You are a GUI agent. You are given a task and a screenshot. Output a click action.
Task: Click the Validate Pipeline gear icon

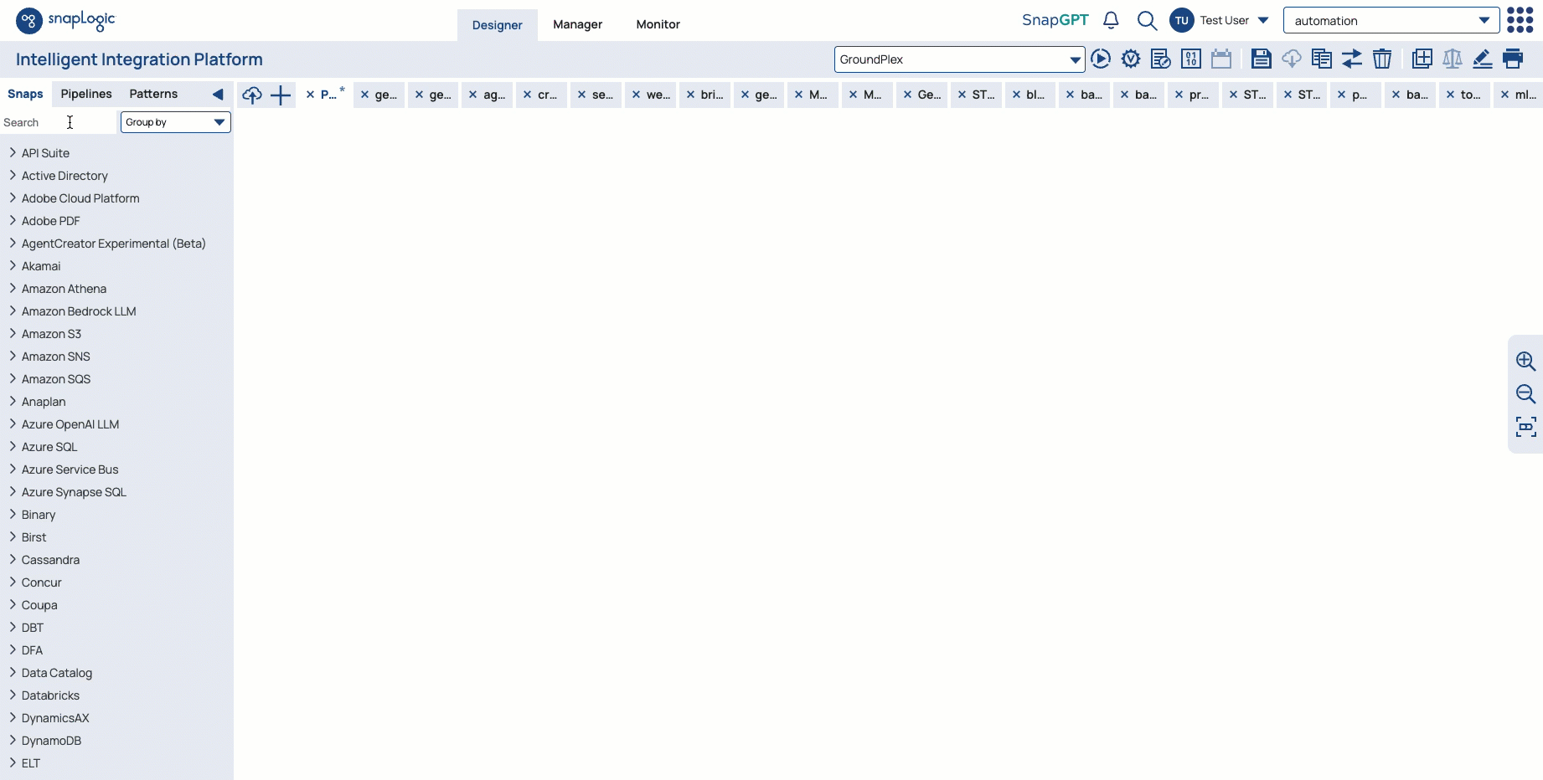coord(1131,59)
